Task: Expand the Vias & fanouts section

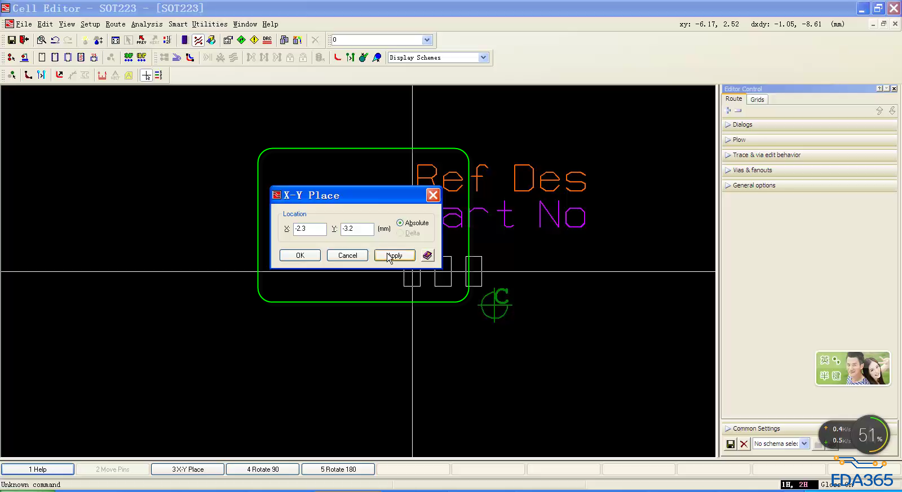Action: tap(752, 170)
